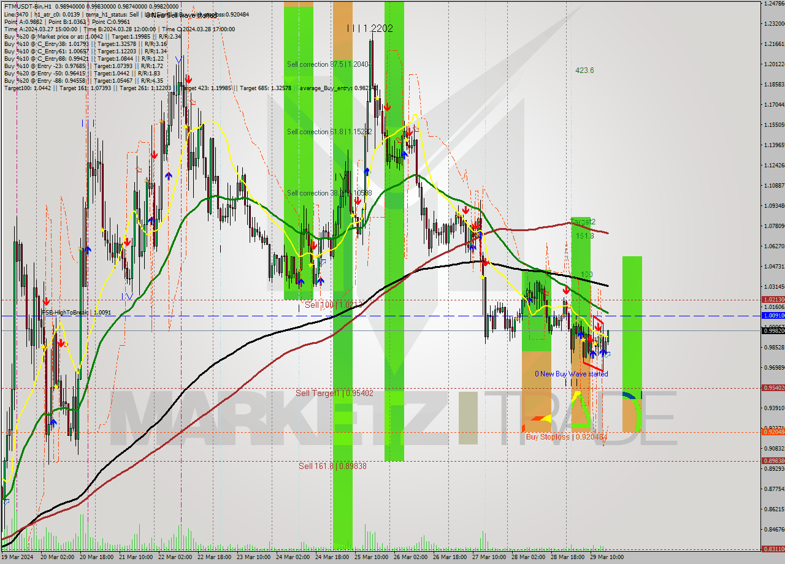Click the 'Time A:2024.03.27 15:00:00' text
The width and height of the screenshot is (785, 564).
point(40,29)
